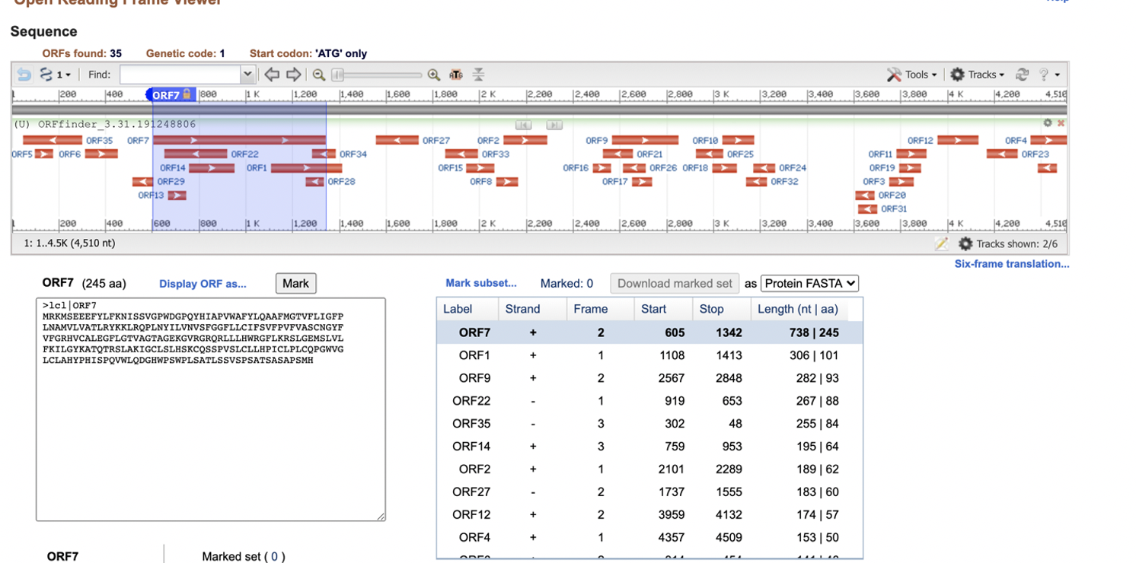Click the pencil edit icon near Tracks shown

point(942,244)
